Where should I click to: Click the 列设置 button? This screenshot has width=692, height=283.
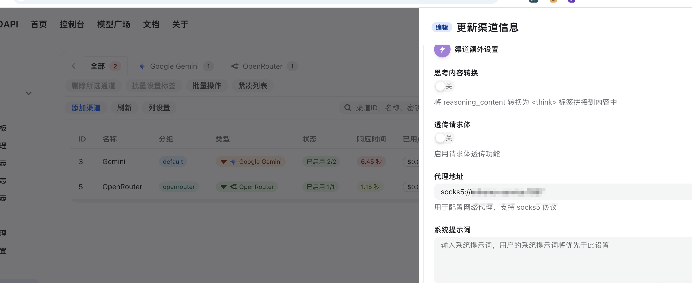(159, 108)
